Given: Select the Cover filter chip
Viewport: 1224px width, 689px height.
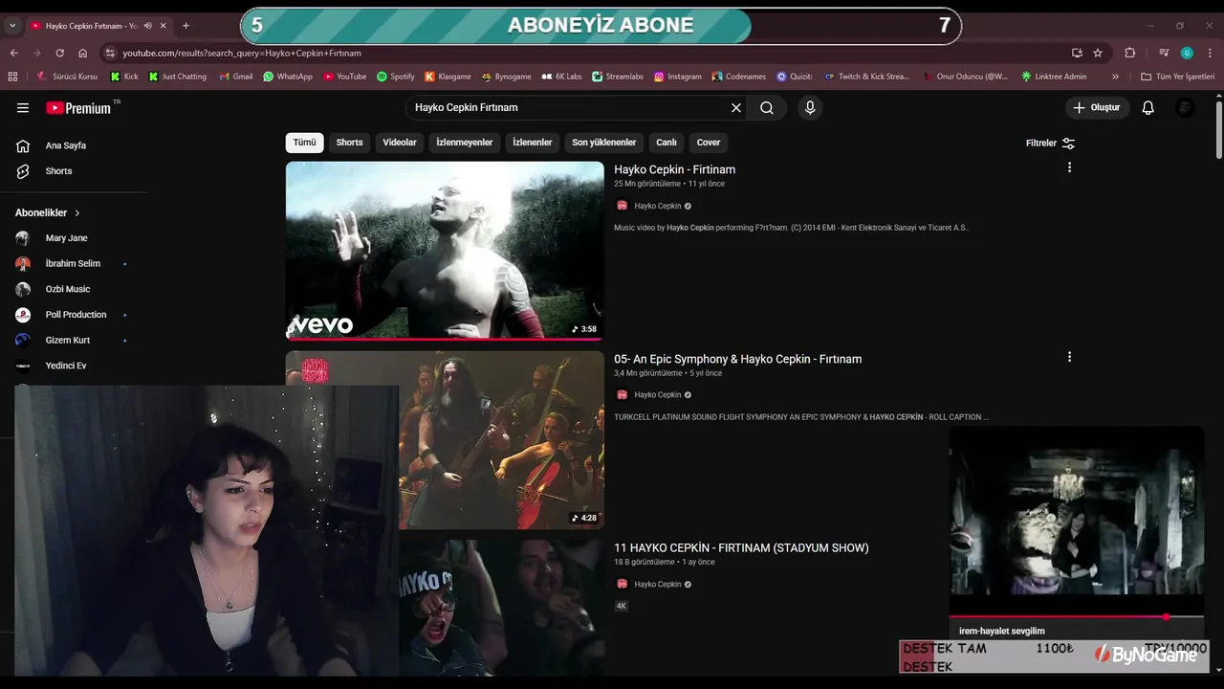Looking at the screenshot, I should [709, 143].
